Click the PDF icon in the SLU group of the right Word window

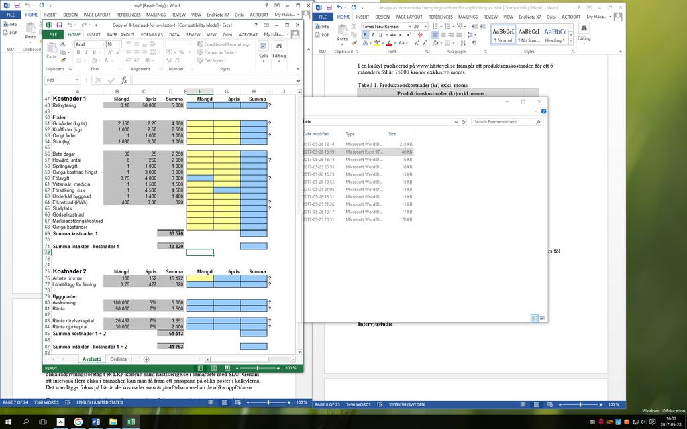coord(322,35)
